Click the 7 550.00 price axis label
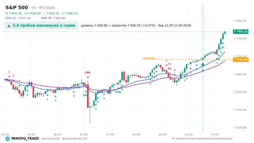The image size is (254, 143). [240, 110]
